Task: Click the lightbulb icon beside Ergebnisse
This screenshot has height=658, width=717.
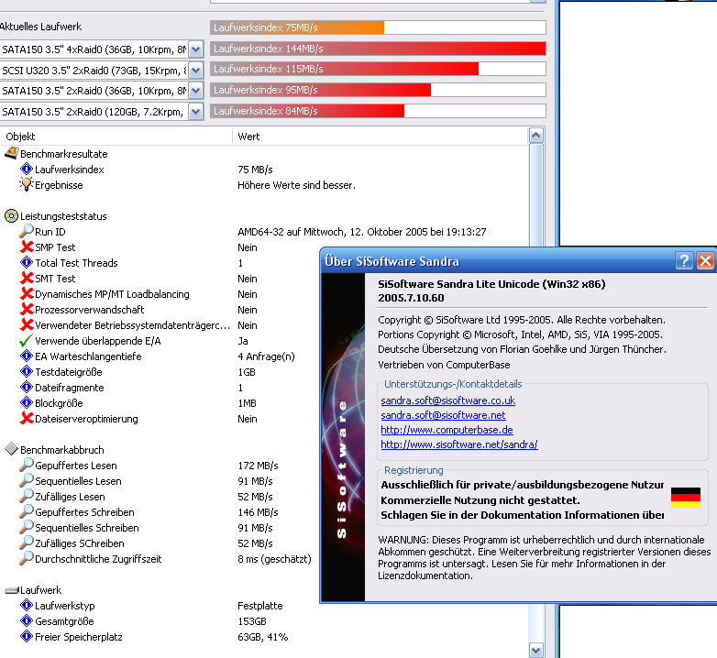Action: coord(27,184)
